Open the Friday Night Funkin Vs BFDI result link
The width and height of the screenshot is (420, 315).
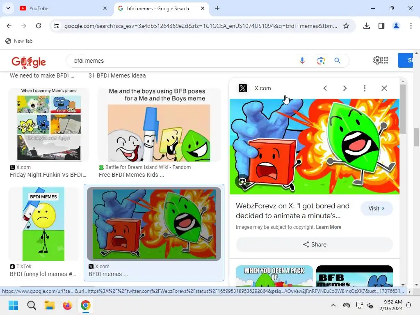click(48, 175)
